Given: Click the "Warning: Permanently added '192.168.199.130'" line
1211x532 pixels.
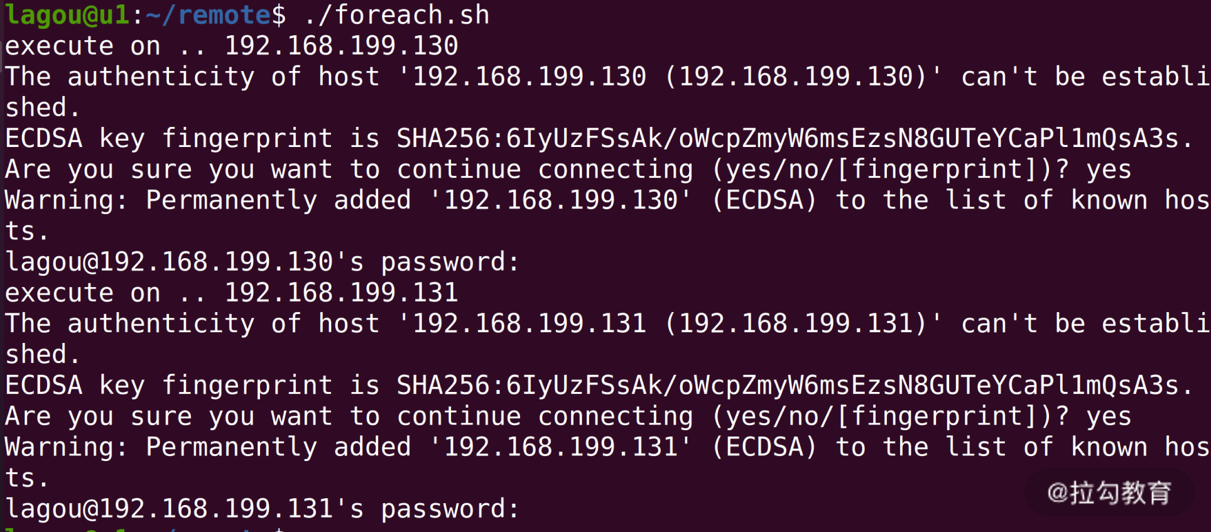Looking at the screenshot, I should 347,200.
